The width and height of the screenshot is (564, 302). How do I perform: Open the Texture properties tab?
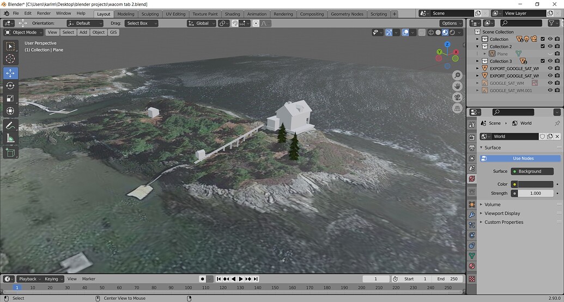click(x=472, y=279)
